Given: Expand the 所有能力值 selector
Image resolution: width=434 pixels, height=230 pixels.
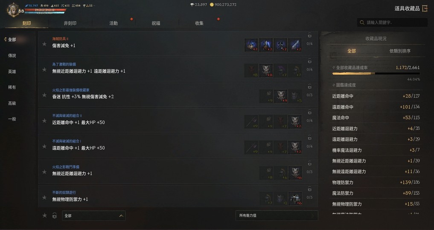Looking at the screenshot, I should click(277, 216).
